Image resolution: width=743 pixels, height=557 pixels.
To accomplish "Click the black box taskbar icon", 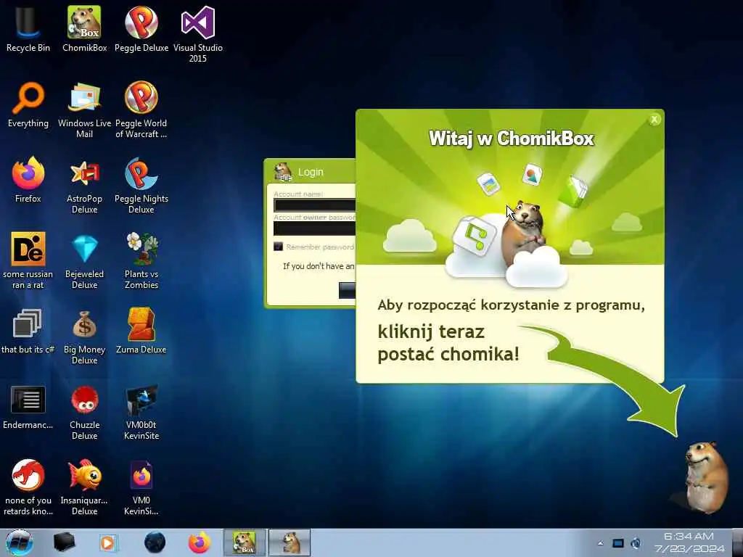I will tap(64, 542).
